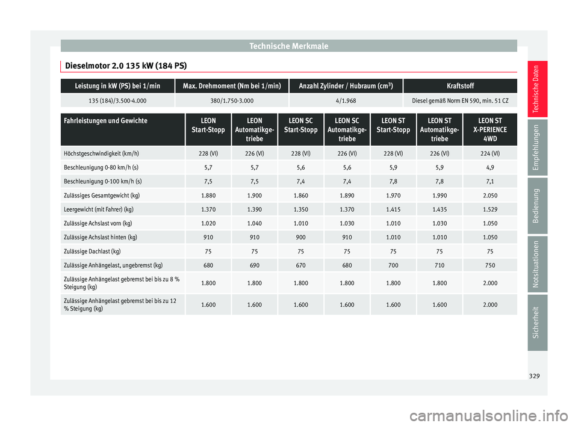Screen dimensions: 578x426
Task: Click the Gesamtgewicht value 1.860
Action: click(x=301, y=196)
